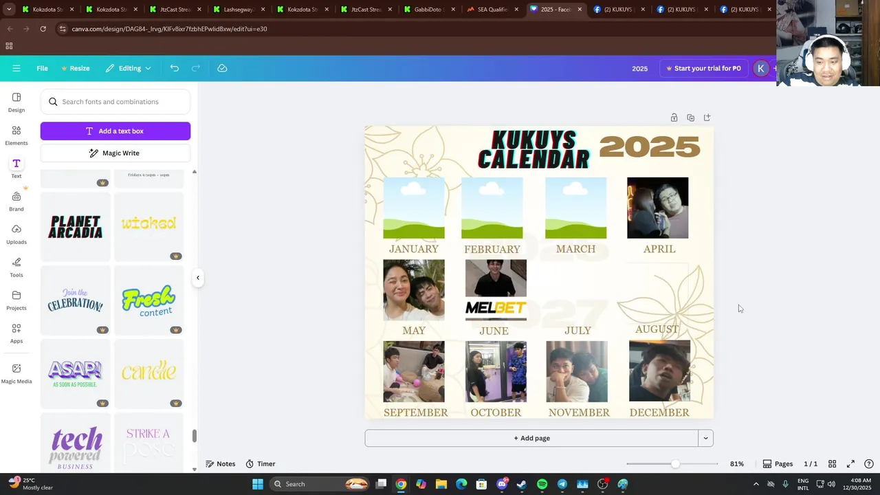Open File Explorer from the taskbar
The image size is (880, 495).
coord(441,484)
